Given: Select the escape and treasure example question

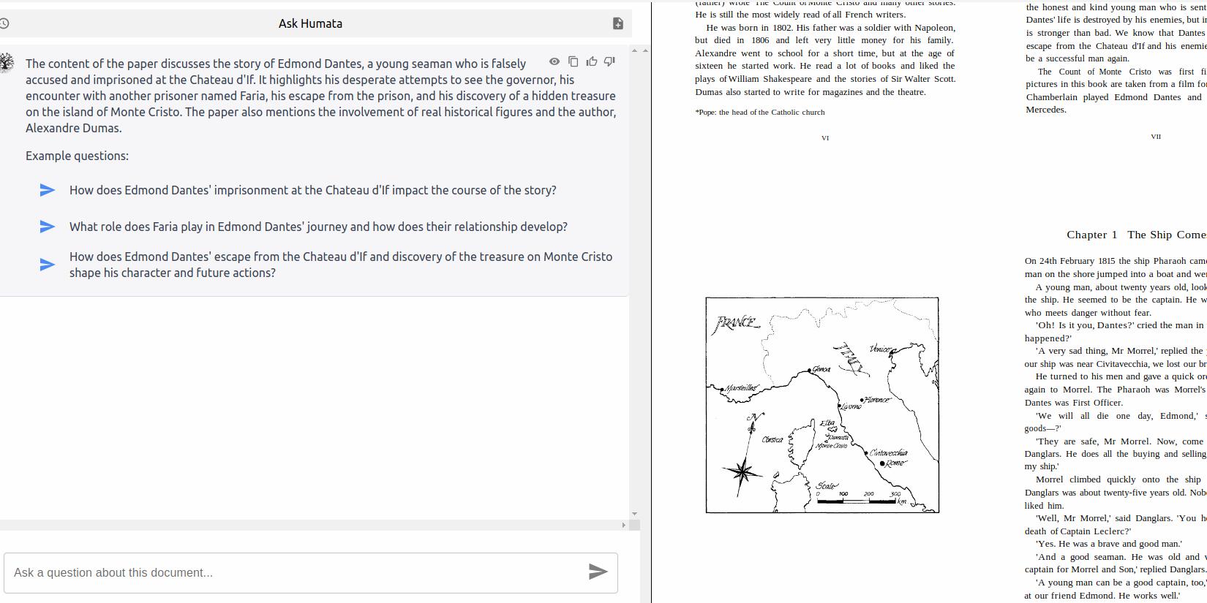Looking at the screenshot, I should point(340,265).
